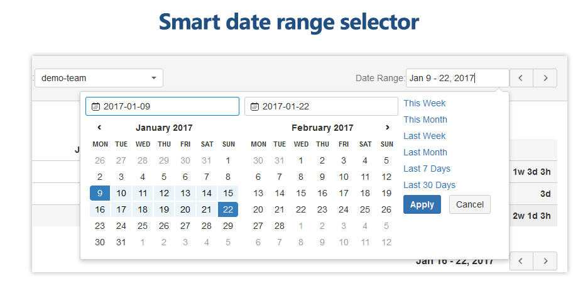Go to next month in calendar
The height and width of the screenshot is (283, 578).
click(387, 128)
